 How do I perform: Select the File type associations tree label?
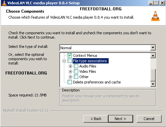(x=90, y=61)
